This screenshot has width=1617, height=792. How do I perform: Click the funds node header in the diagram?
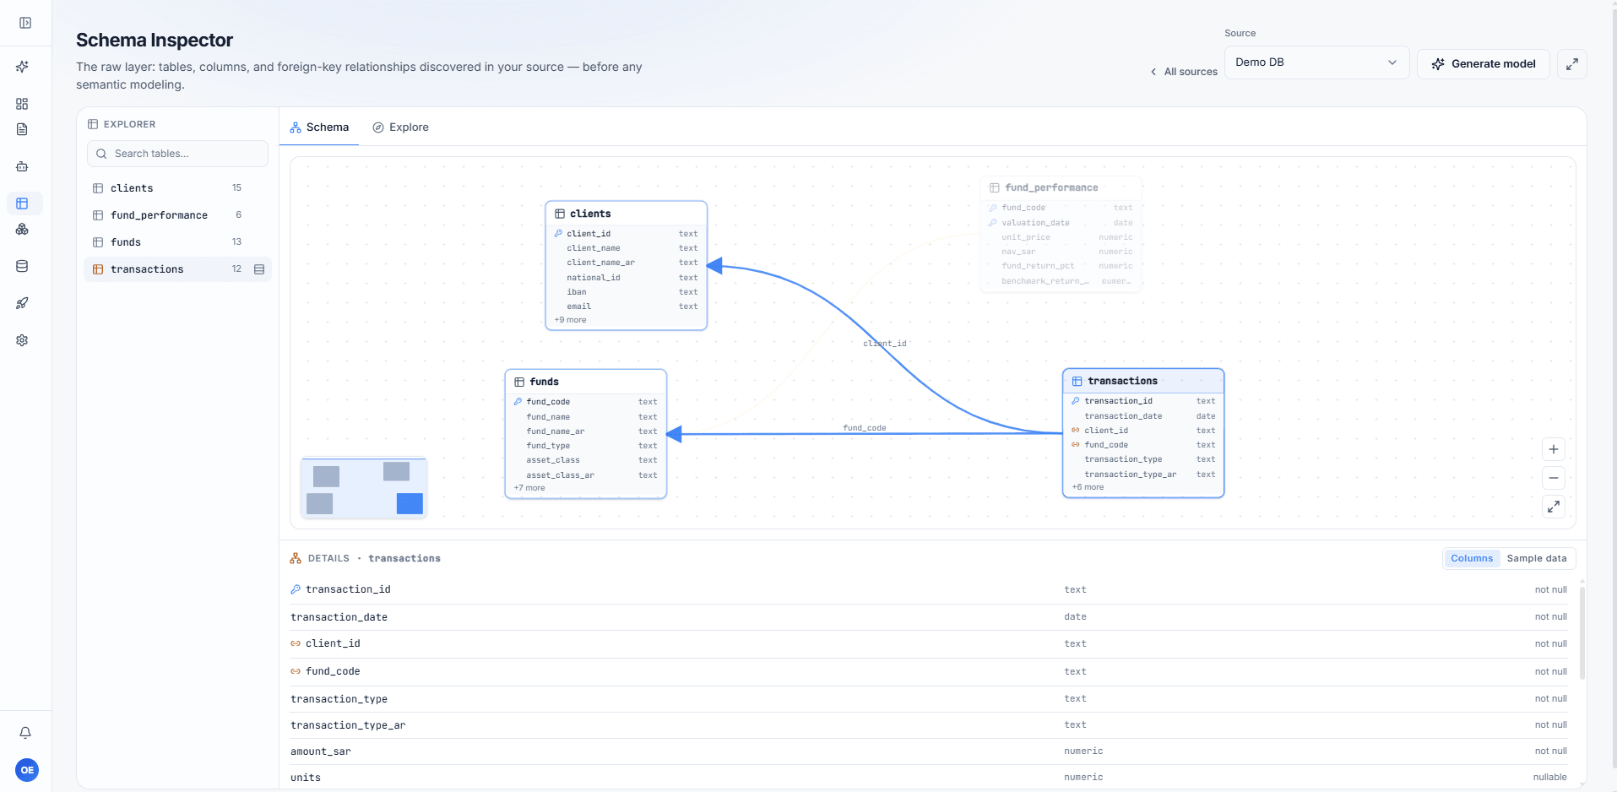tap(585, 382)
